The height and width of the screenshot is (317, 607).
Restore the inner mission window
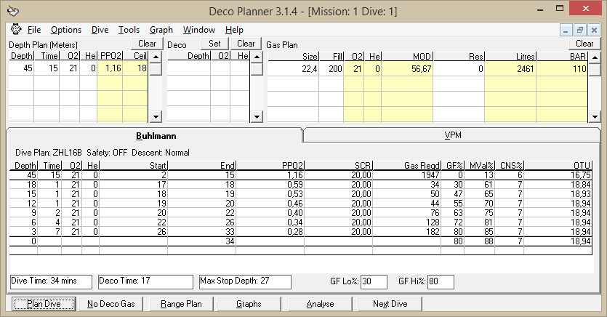(x=579, y=30)
